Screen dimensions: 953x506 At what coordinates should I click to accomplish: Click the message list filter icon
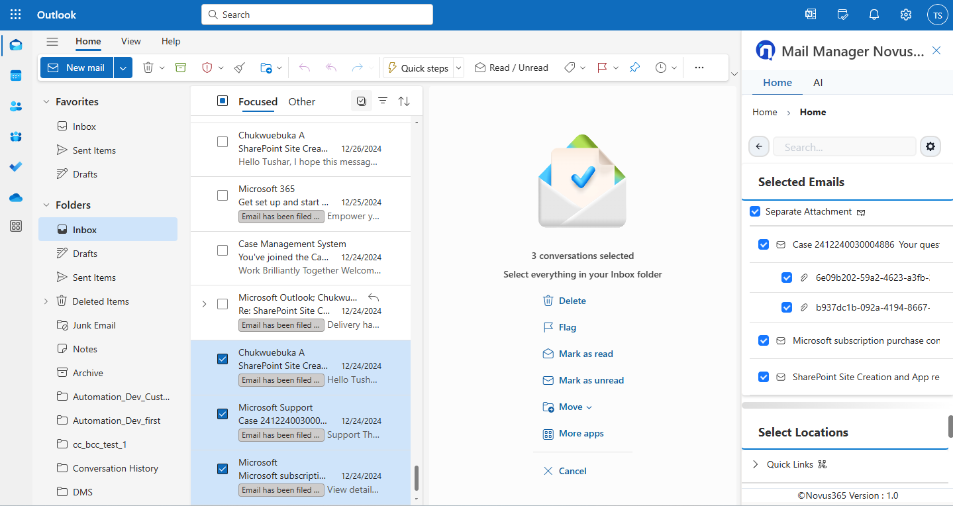tap(383, 101)
